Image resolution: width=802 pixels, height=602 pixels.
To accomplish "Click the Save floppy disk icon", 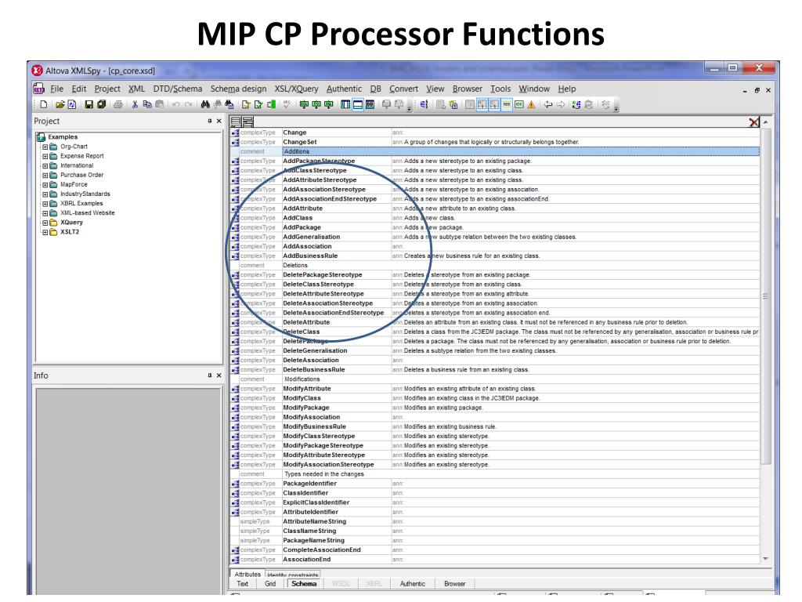I will click(89, 104).
